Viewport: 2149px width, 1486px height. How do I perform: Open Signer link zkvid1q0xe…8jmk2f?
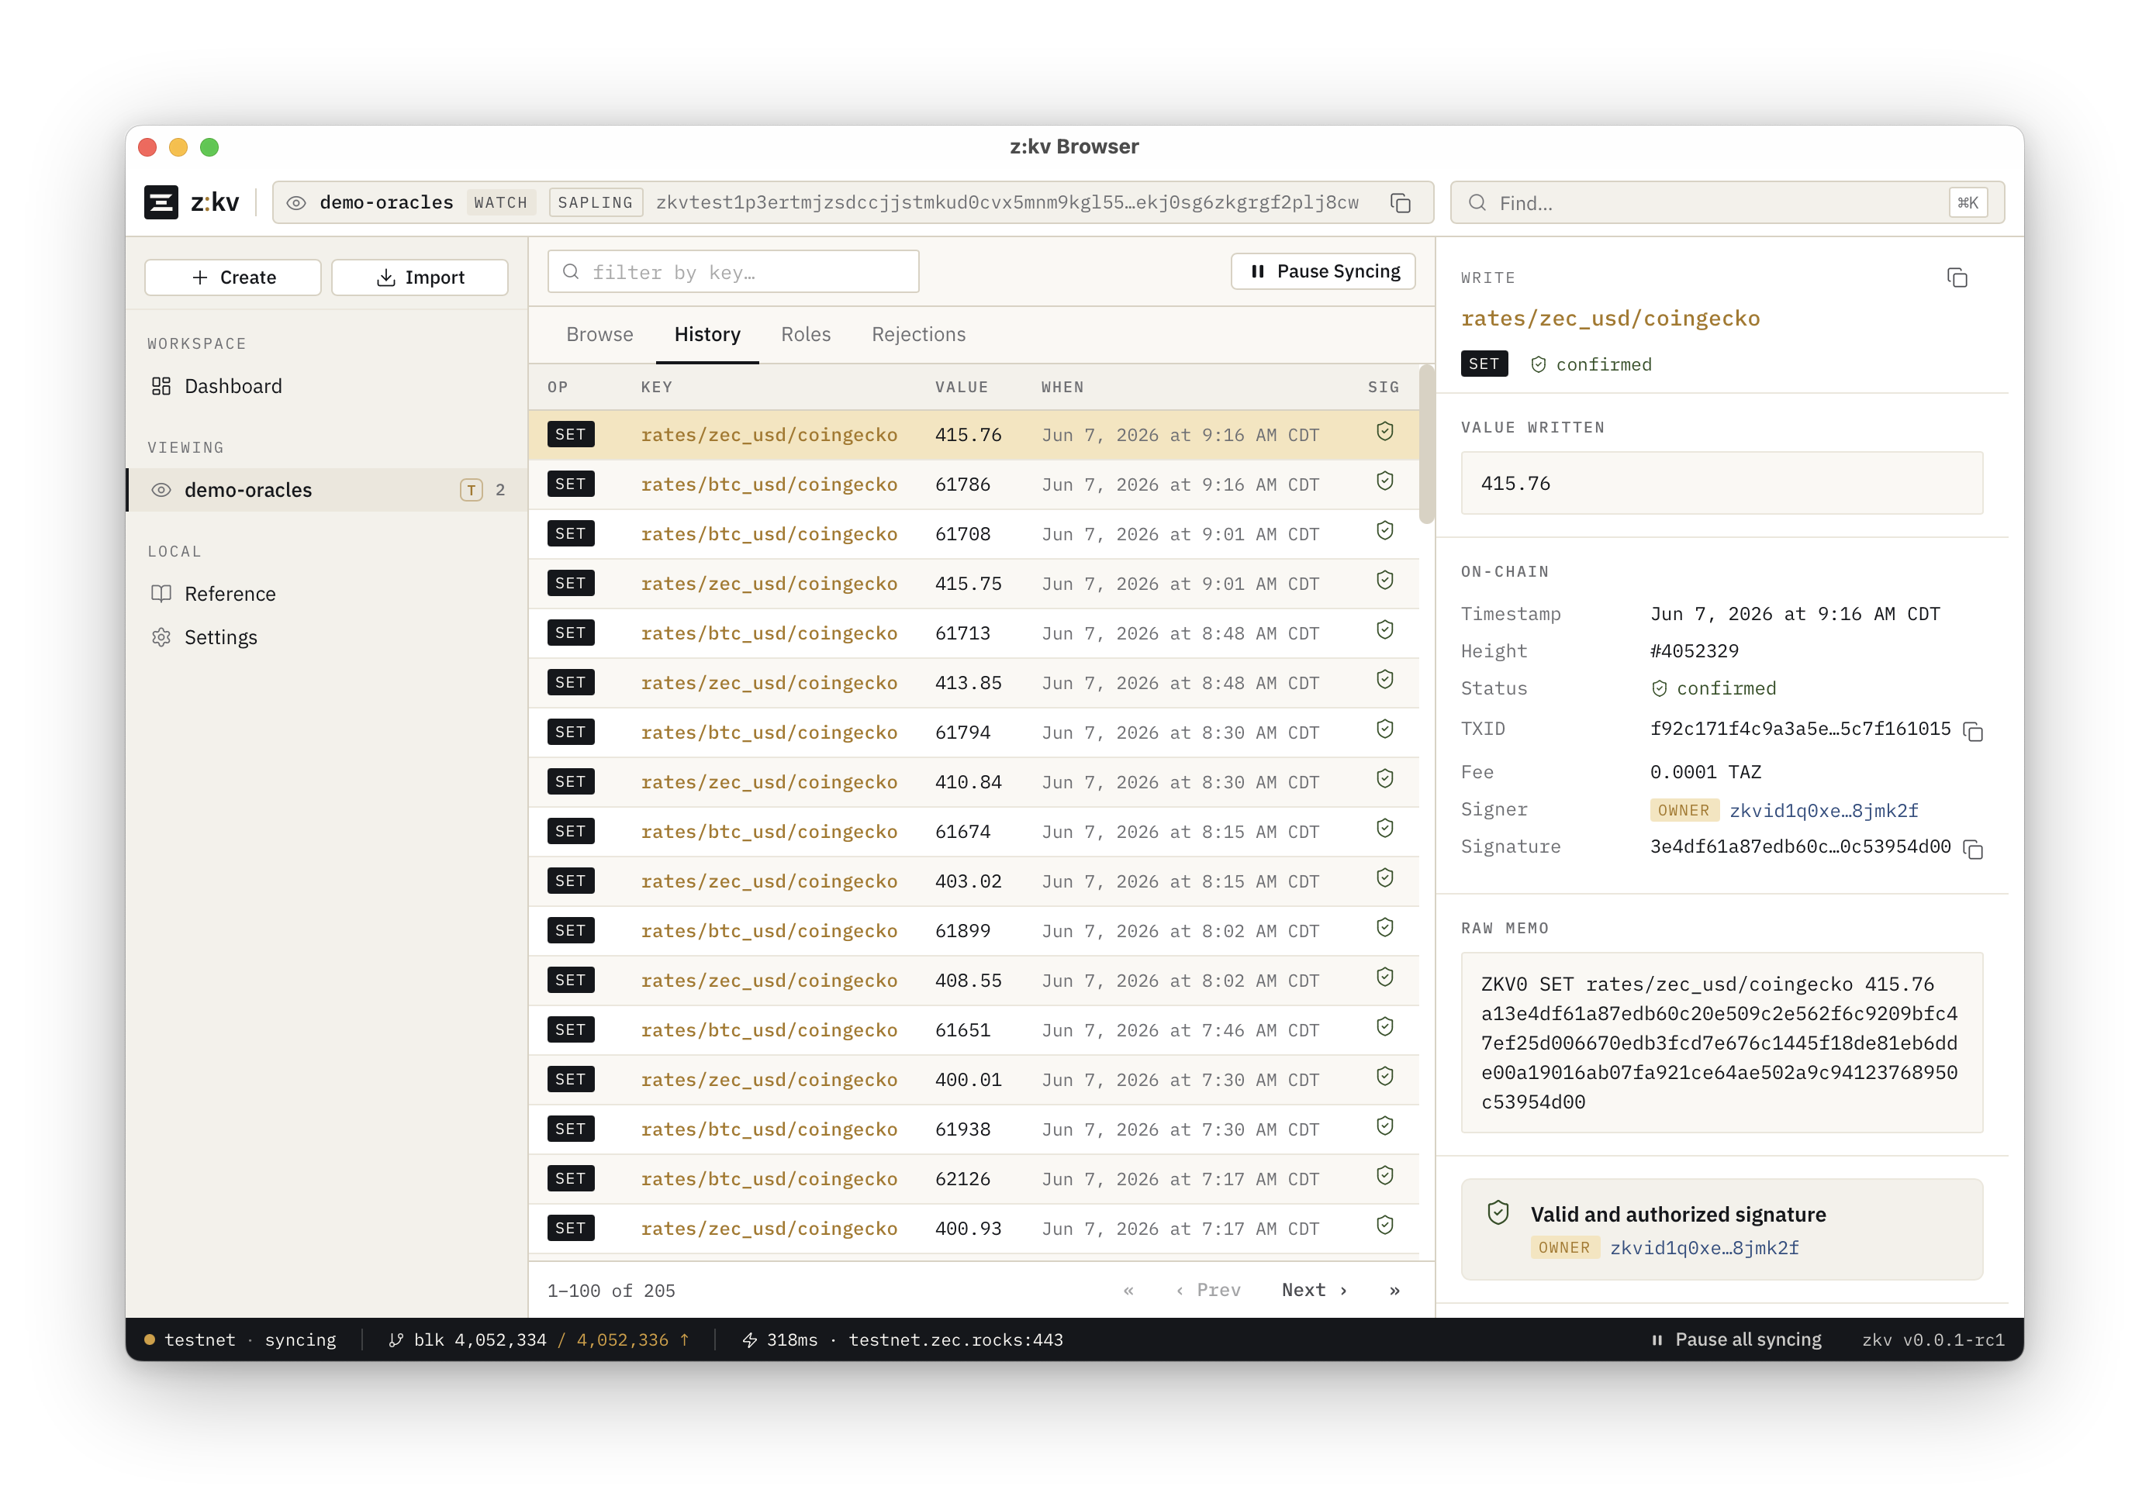1824,810
